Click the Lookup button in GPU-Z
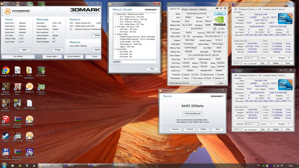The image size is (299, 168). 219,14
